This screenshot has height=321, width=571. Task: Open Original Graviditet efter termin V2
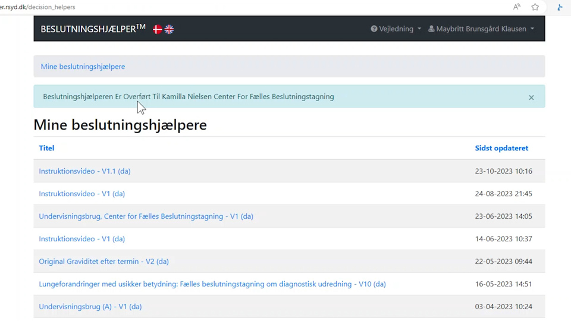click(x=103, y=262)
